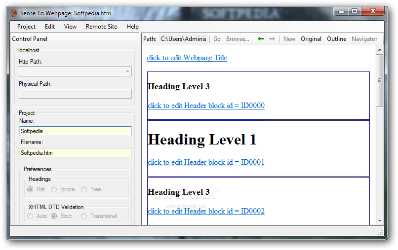Screen dimensions: 398x250
Task: Click the status bar resize grip
Action: point(380,233)
